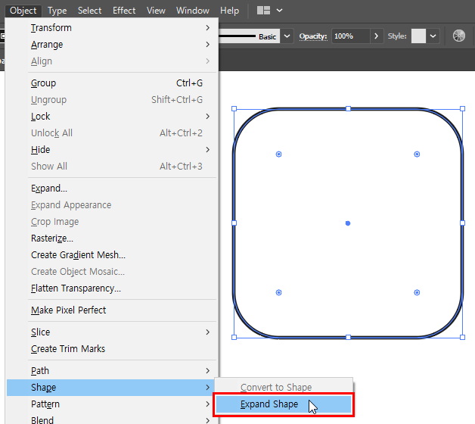This screenshot has width=475, height=424.
Task: Click the top-left corner radius widget
Action: click(x=278, y=154)
